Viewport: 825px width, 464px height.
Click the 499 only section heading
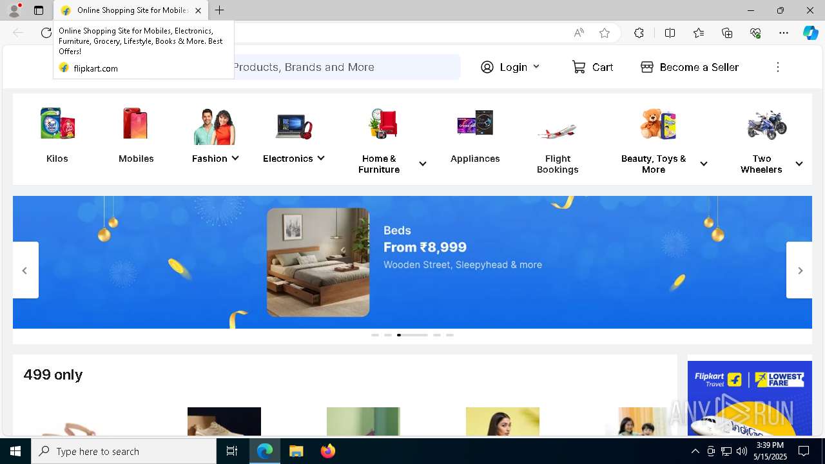pyautogui.click(x=53, y=374)
